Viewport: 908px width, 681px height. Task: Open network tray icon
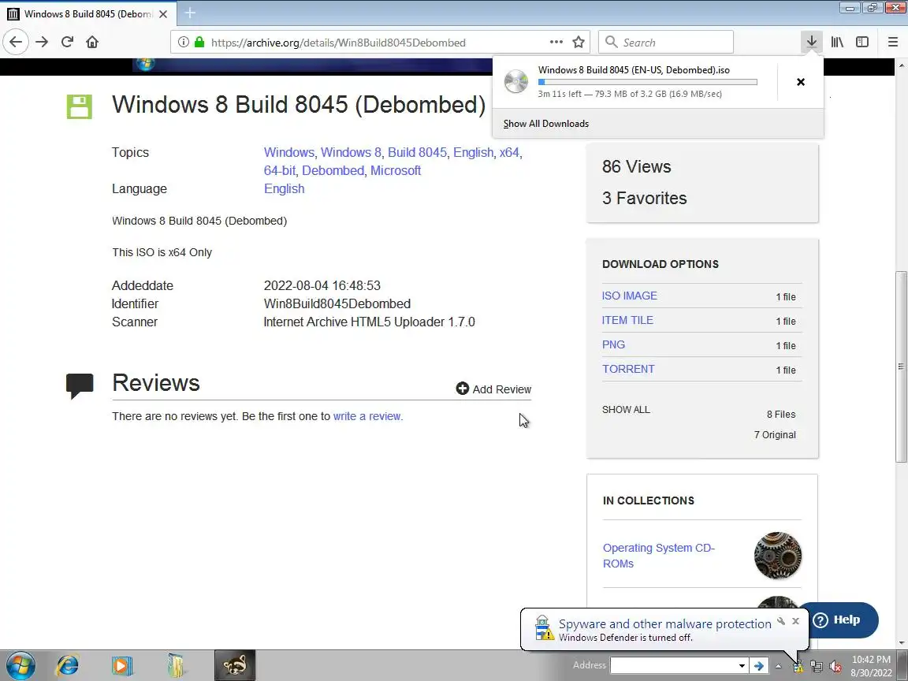click(817, 667)
